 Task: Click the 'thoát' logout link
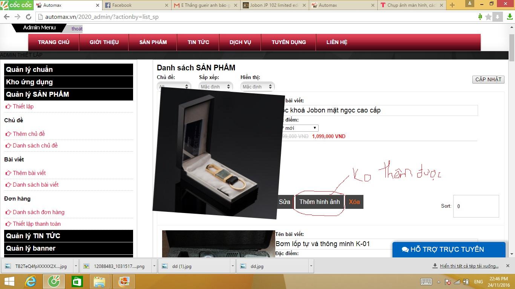(77, 29)
